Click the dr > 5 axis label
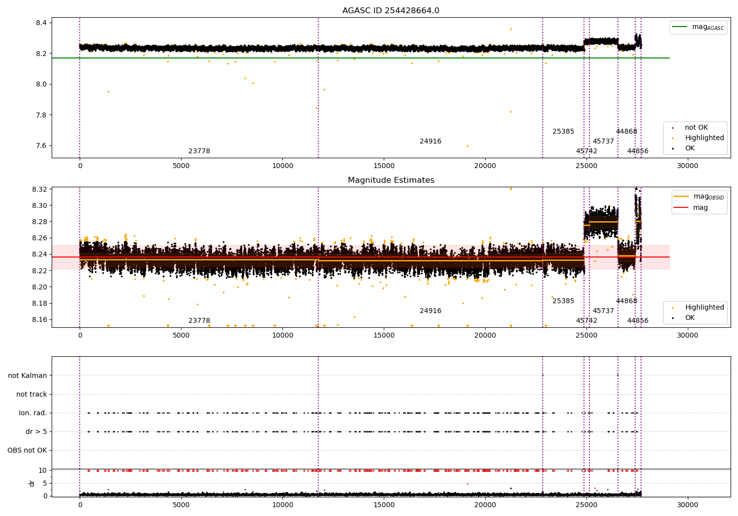The width and height of the screenshot is (738, 516). point(36,431)
